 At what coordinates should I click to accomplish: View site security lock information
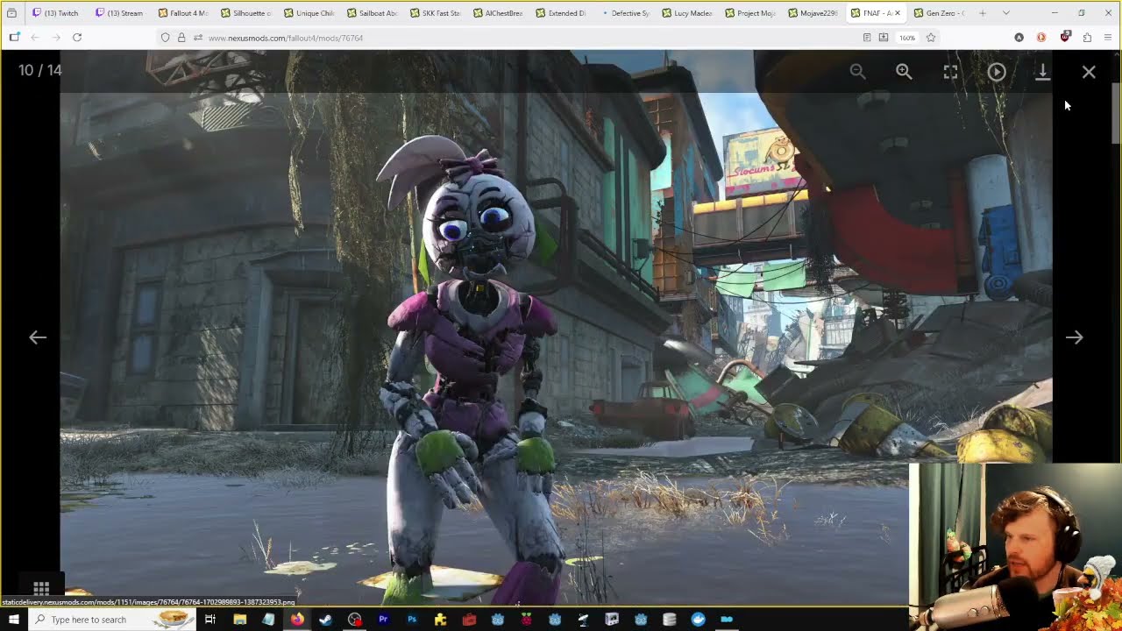[181, 38]
